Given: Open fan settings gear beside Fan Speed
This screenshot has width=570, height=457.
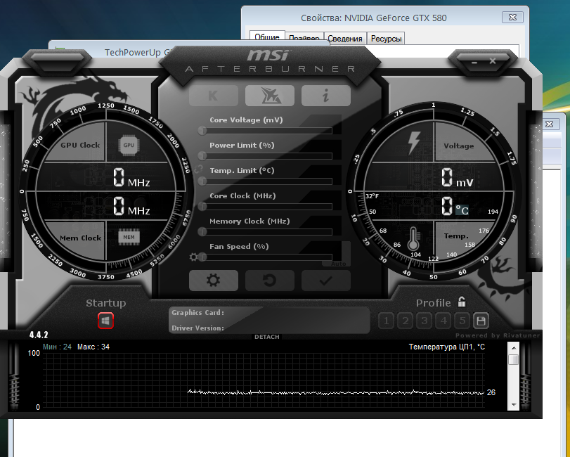Looking at the screenshot, I should coord(193,257).
